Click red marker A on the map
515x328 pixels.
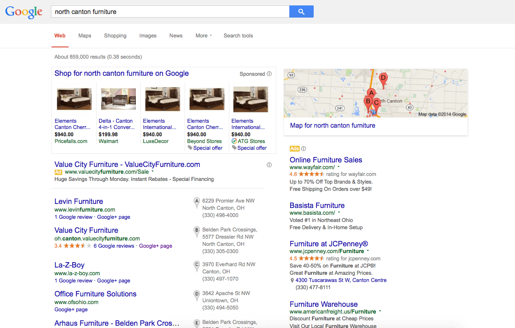point(371,93)
